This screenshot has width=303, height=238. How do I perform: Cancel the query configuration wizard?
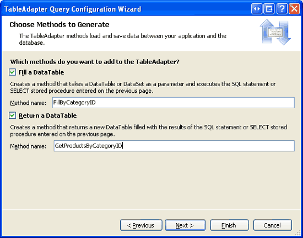coord(273,225)
